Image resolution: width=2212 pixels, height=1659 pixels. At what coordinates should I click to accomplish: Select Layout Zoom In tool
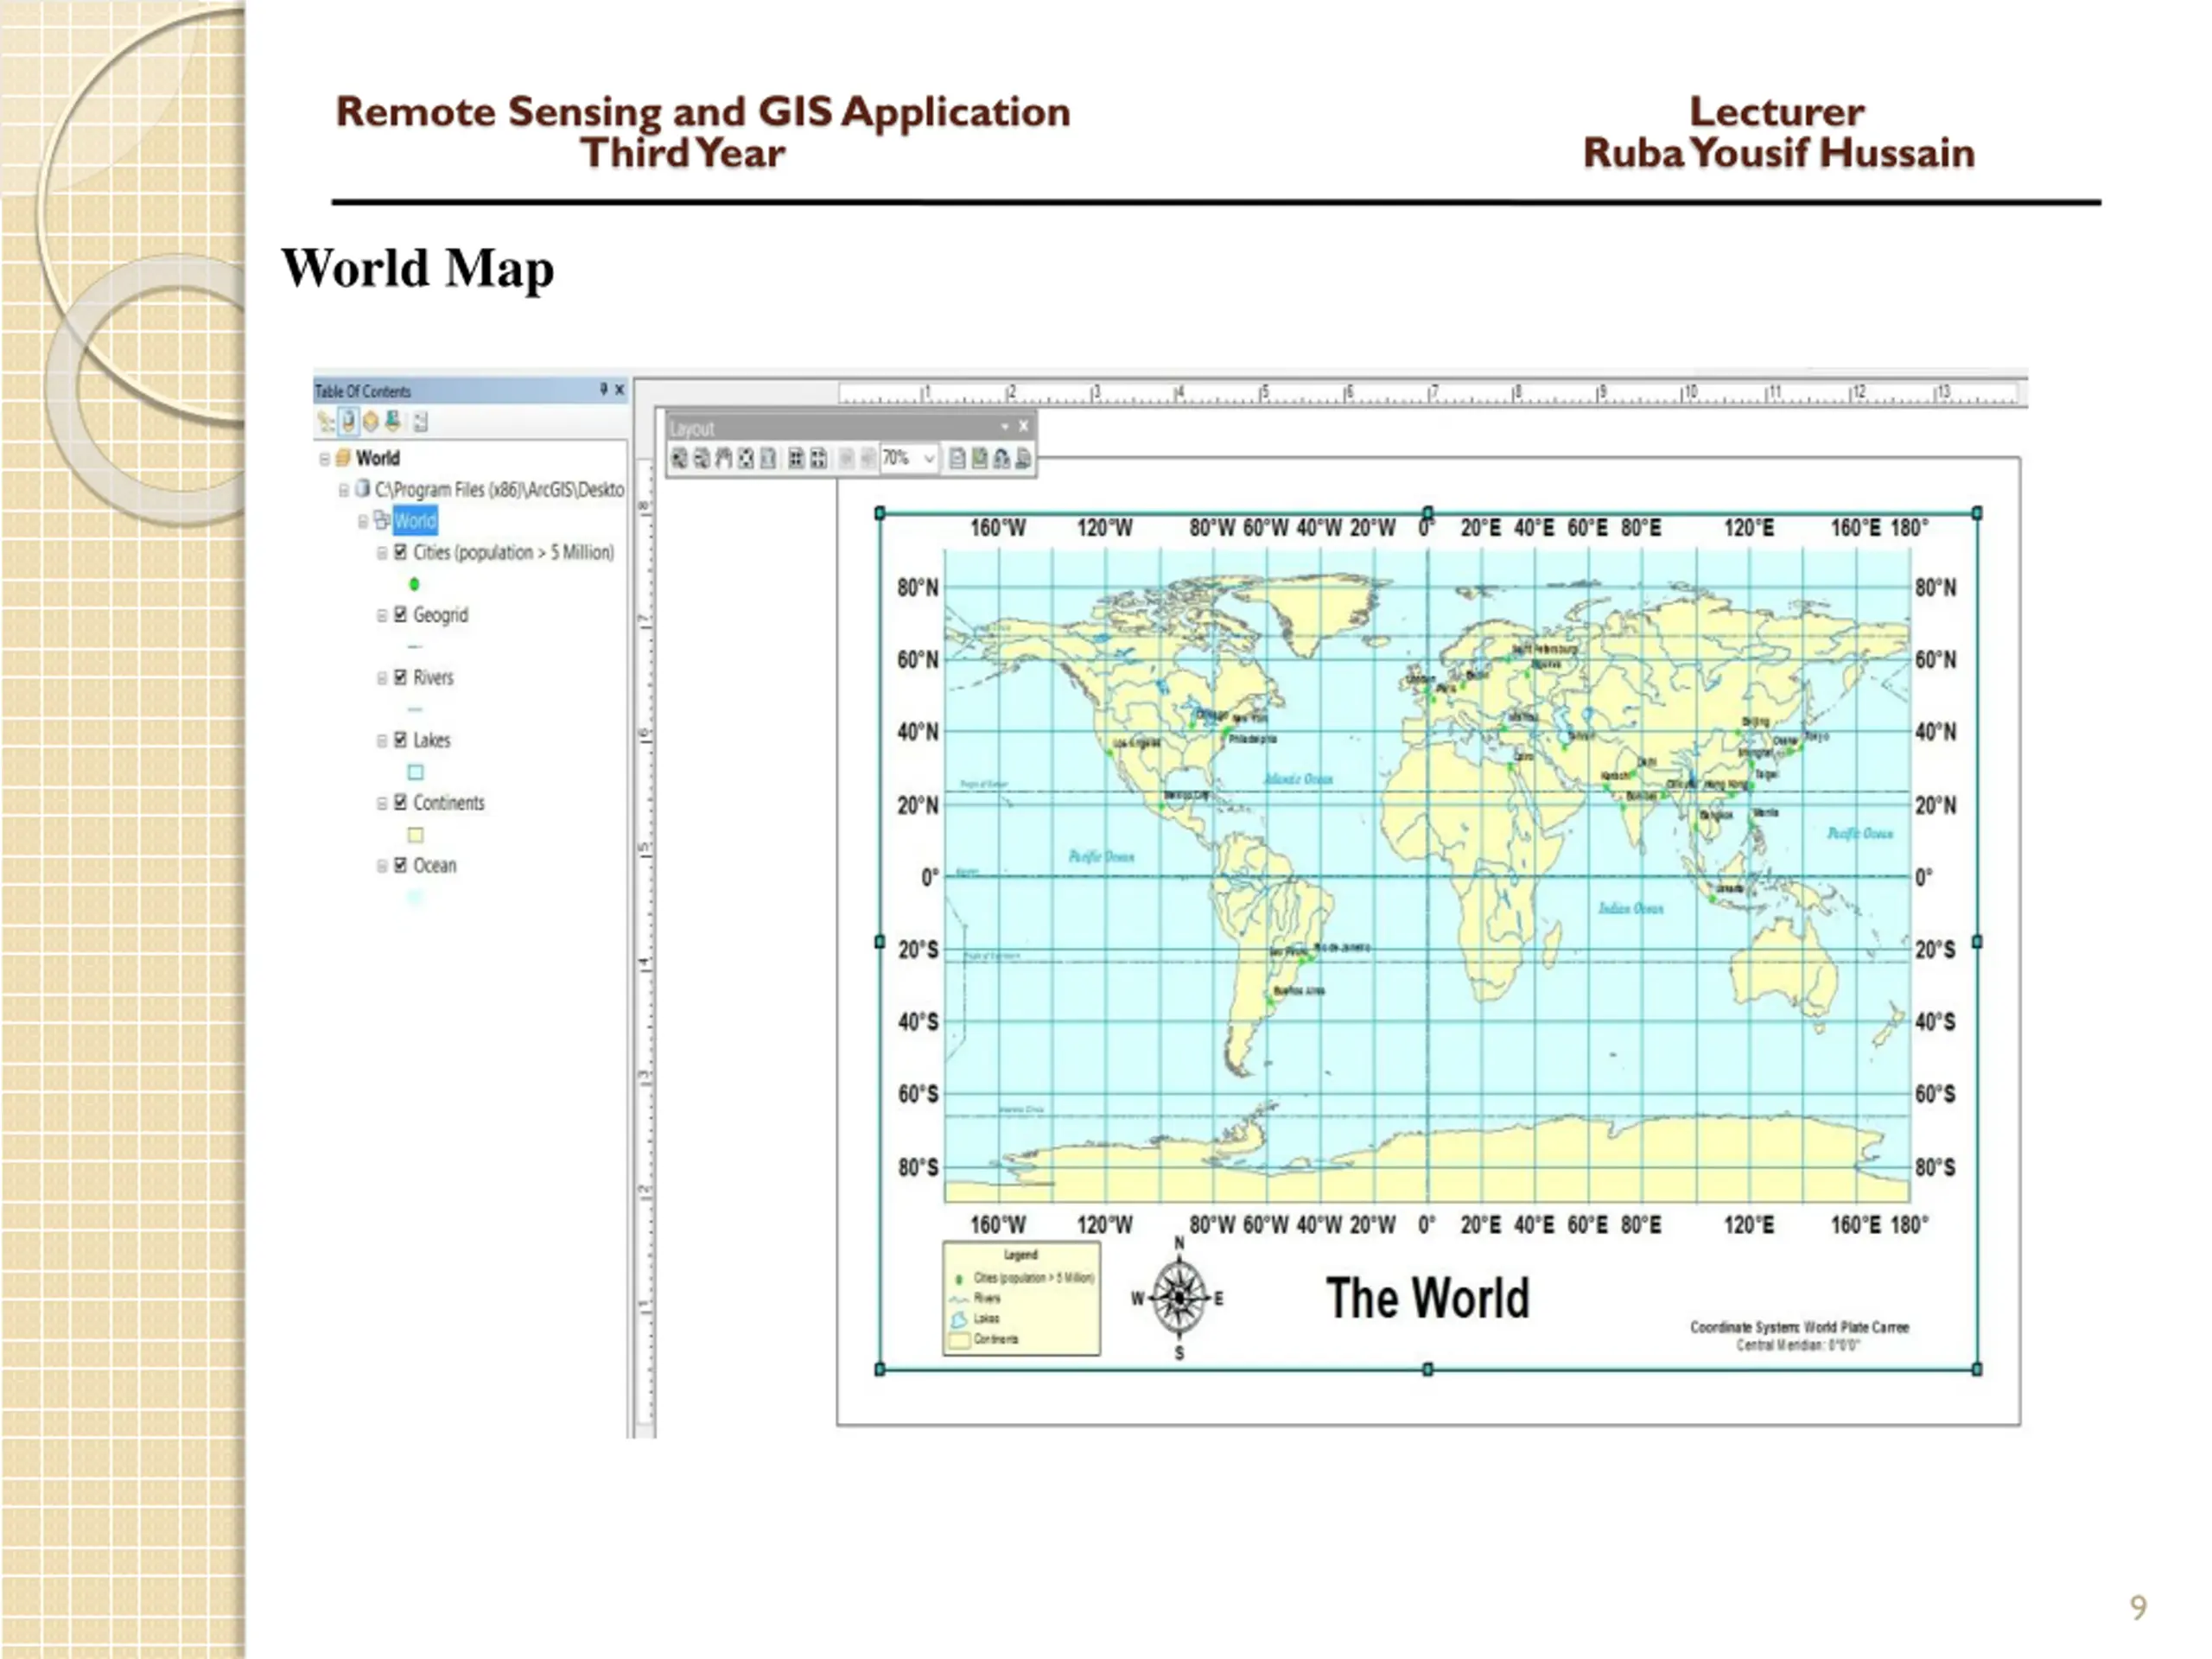click(x=680, y=459)
